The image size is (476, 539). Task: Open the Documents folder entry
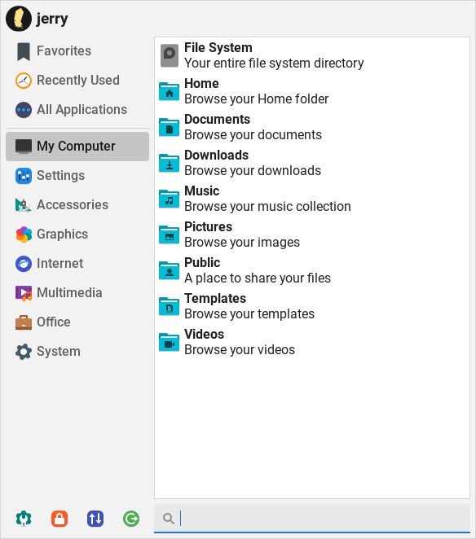pos(312,127)
